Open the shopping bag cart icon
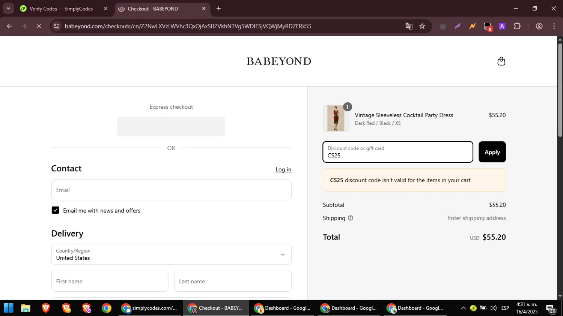The width and height of the screenshot is (563, 316). click(x=501, y=61)
